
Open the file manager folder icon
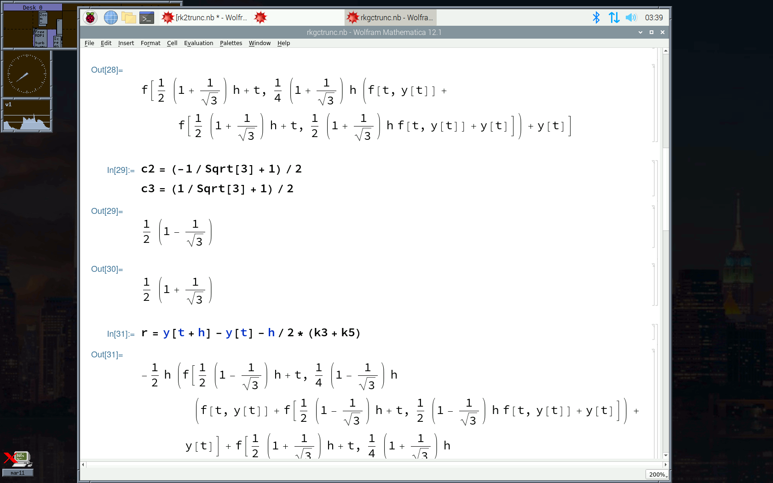click(128, 17)
